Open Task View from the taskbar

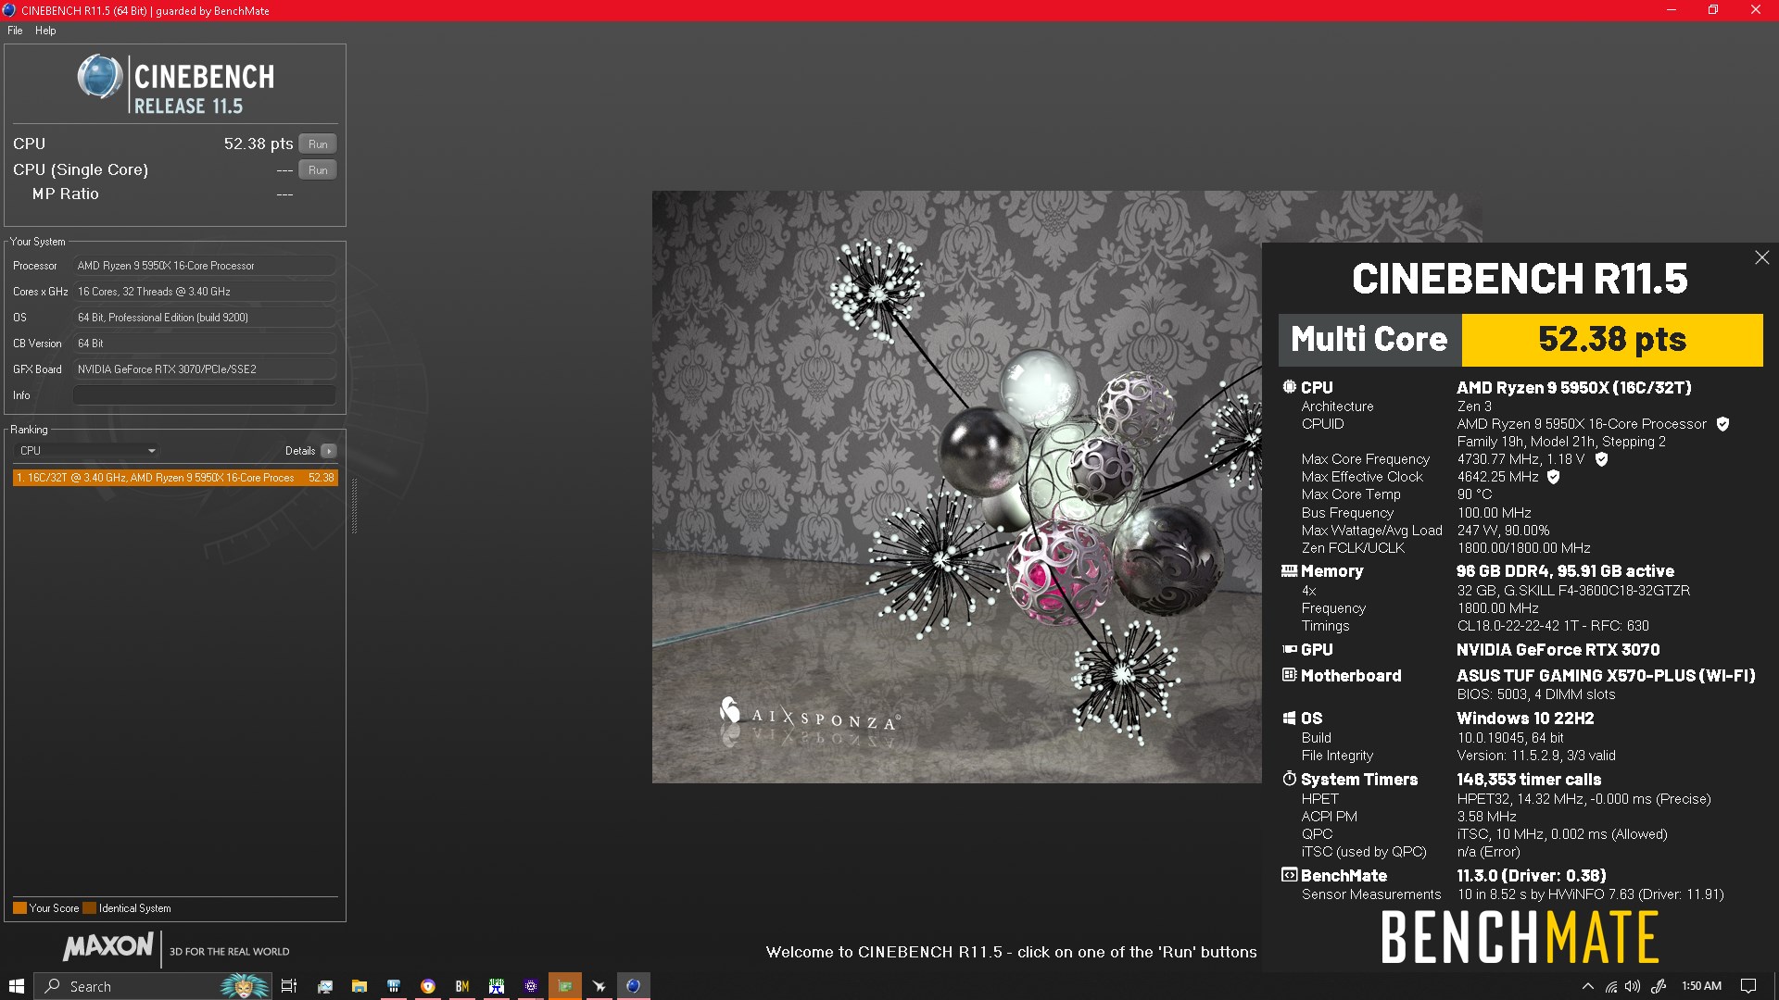(289, 986)
